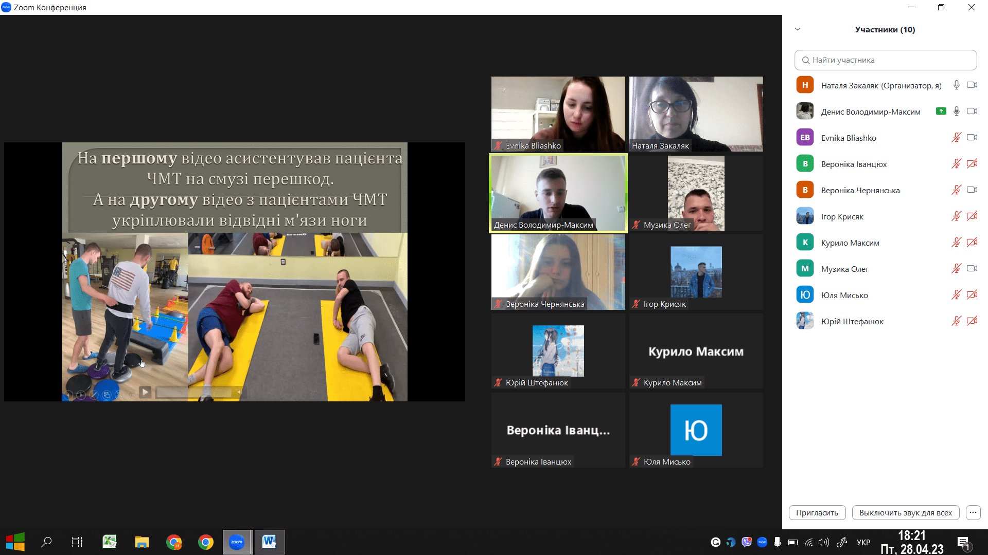
Task: Click the disabled camera icon for Вероніка Іванцюх
Action: point(972,164)
